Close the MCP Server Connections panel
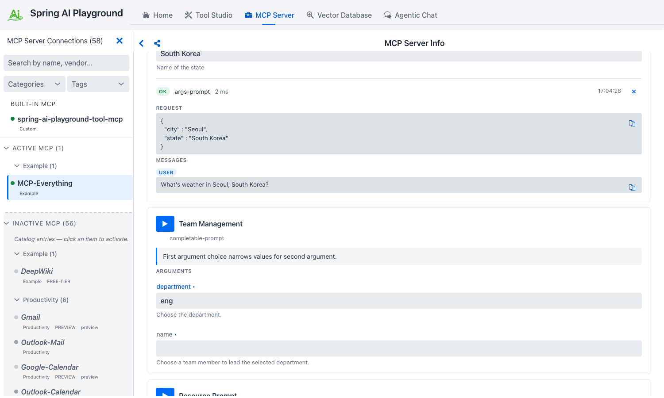The image size is (664, 398). tap(120, 41)
